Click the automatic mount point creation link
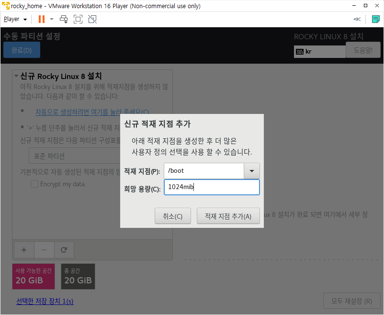Image resolution: width=384 pixels, height=315 pixels. (92, 112)
